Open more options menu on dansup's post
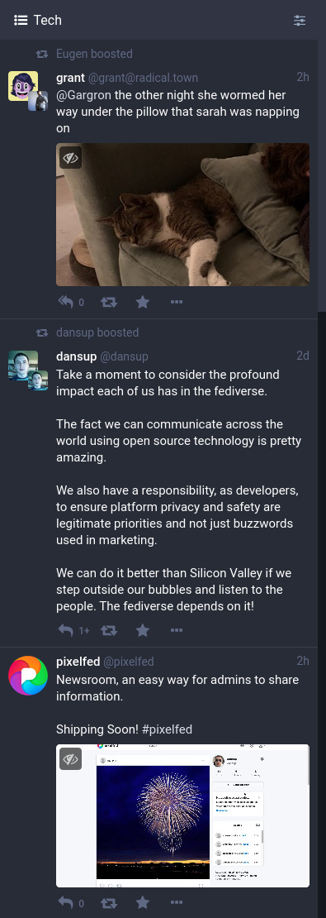The height and width of the screenshot is (918, 326). (x=177, y=630)
